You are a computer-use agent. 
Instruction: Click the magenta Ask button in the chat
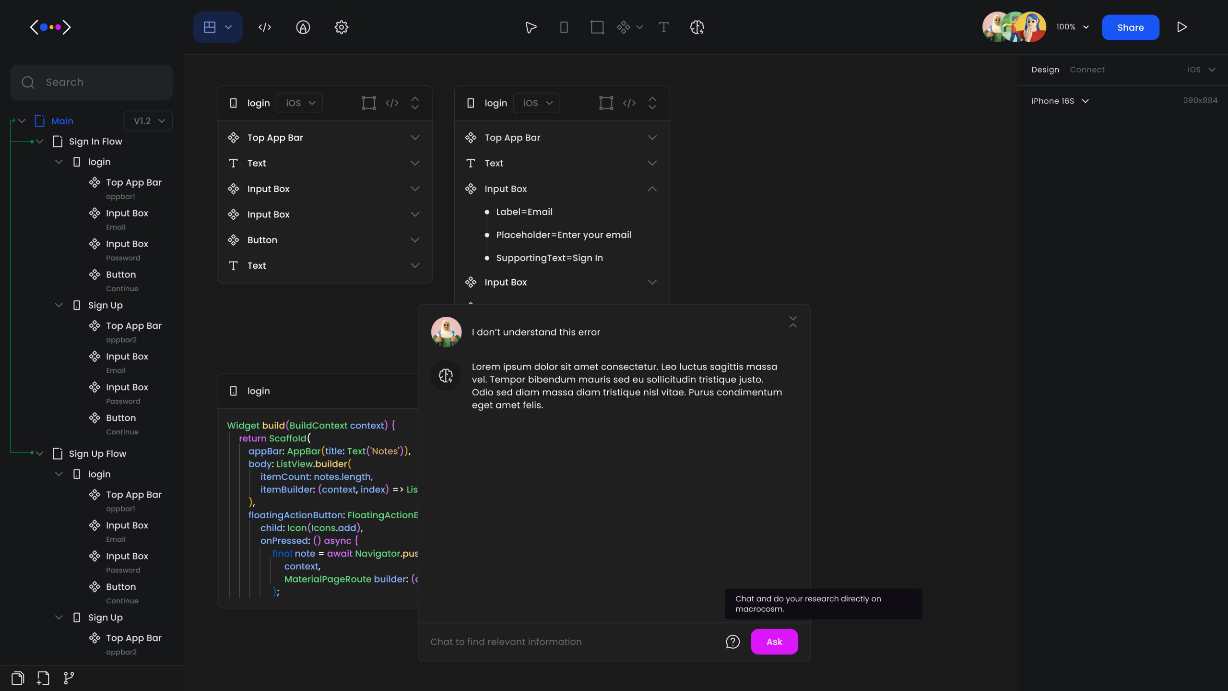(774, 642)
